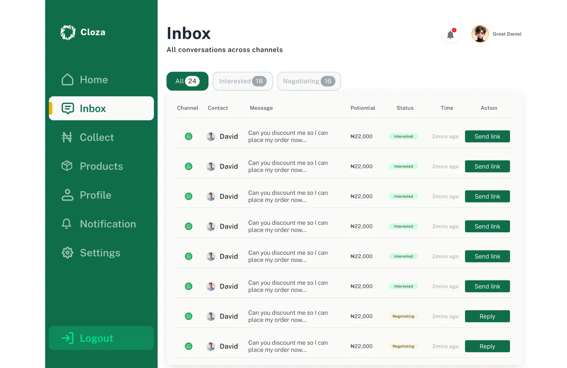Click the Negotiating status badge in seventh row
Image resolution: width=567 pixels, height=368 pixels.
click(403, 316)
